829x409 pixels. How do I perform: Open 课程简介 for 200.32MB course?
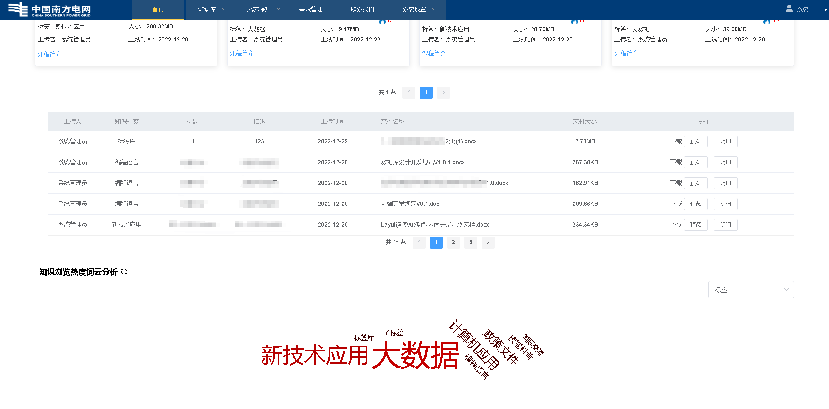pos(49,54)
